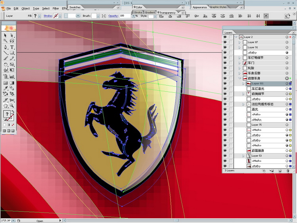Select the black arrow Selection tool
The width and height of the screenshot is (297, 223).
point(5,35)
